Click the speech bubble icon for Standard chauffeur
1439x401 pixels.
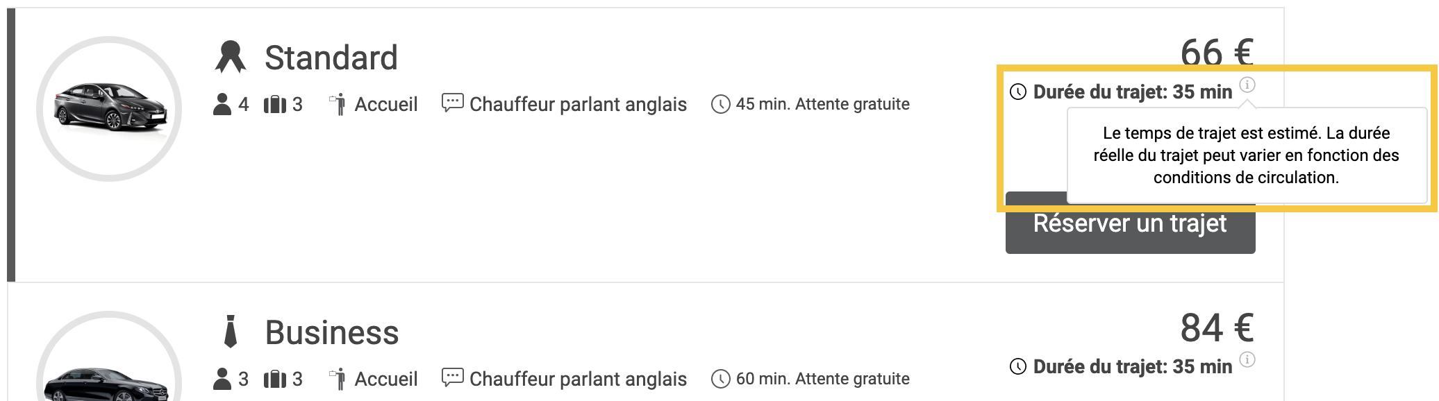pos(453,103)
